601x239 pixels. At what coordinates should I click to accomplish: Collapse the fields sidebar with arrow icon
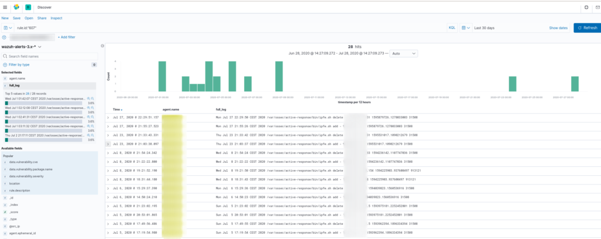[x=102, y=46]
